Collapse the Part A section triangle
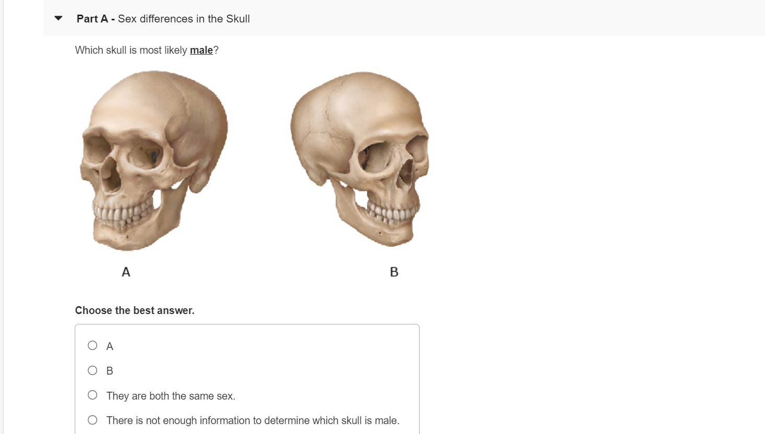The height and width of the screenshot is (434, 765). pos(59,18)
